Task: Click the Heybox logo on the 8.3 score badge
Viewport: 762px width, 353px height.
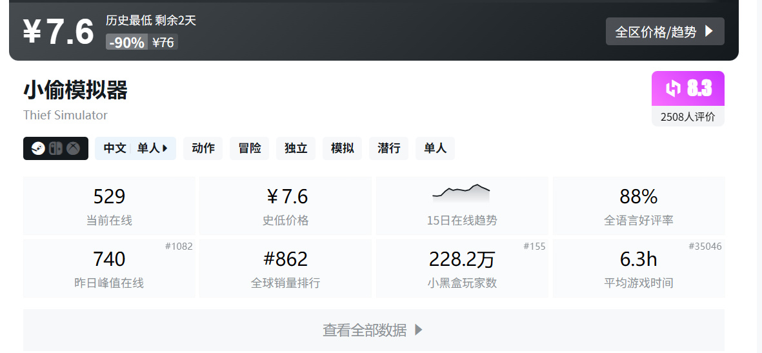Action: (x=673, y=88)
